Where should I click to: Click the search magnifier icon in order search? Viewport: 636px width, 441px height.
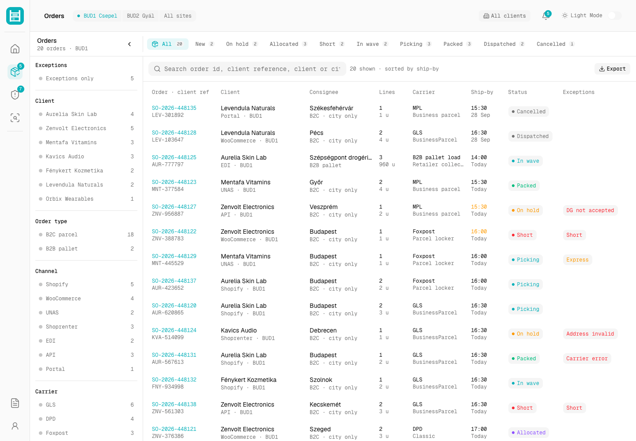pos(157,69)
